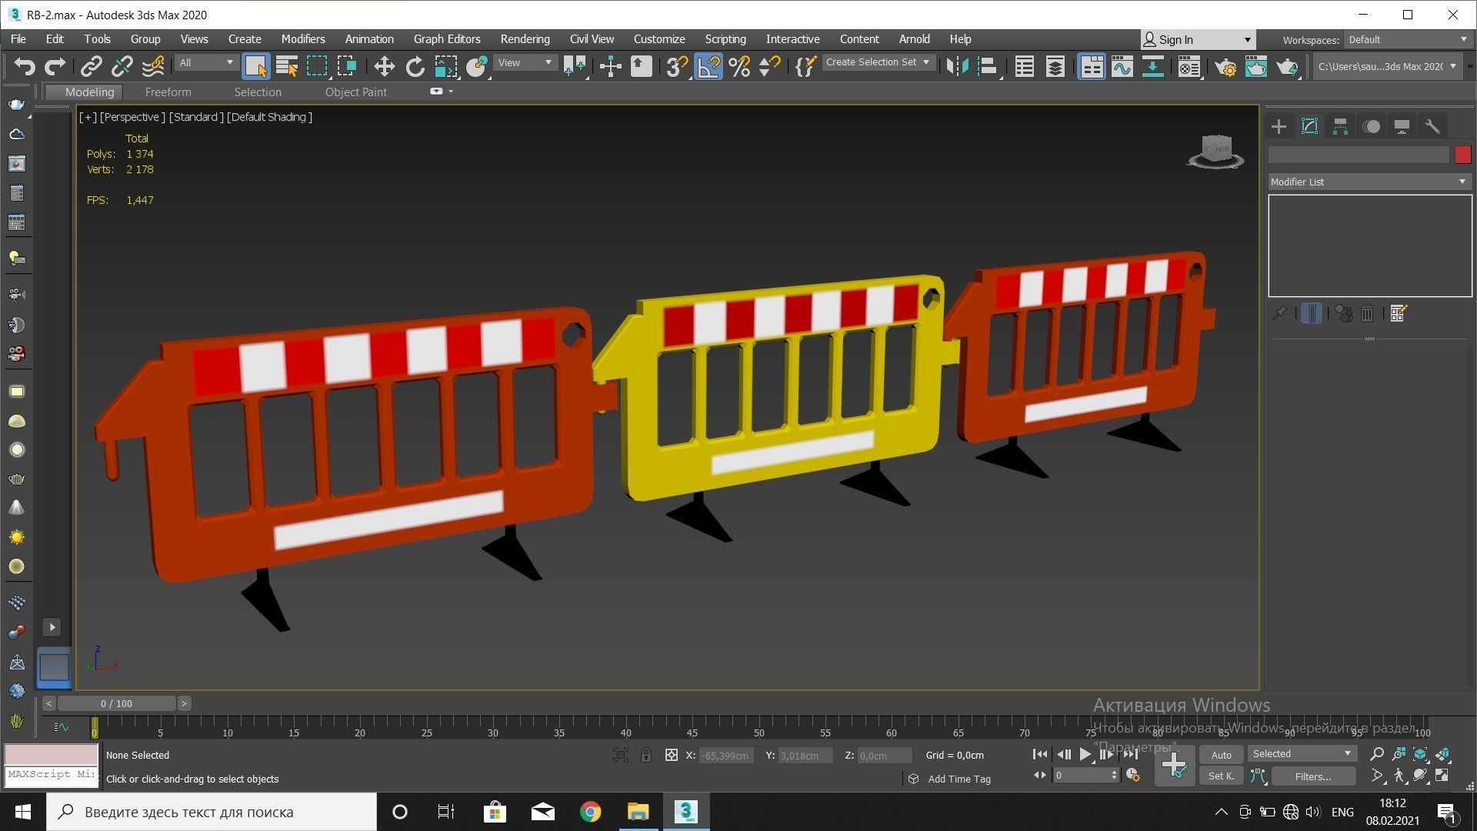Open Curve Editor icon
1477x831 pixels.
[x=1122, y=67]
